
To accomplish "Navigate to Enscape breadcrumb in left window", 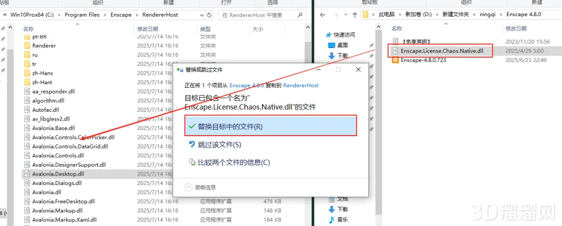I will (121, 15).
